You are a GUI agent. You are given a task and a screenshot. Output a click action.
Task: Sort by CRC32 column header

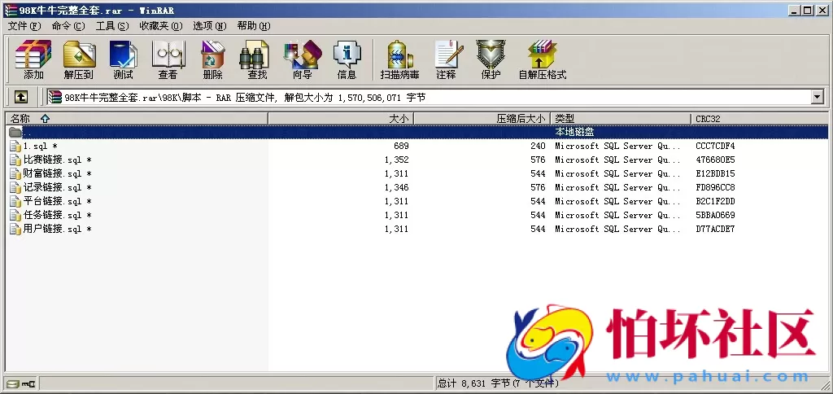pos(760,119)
